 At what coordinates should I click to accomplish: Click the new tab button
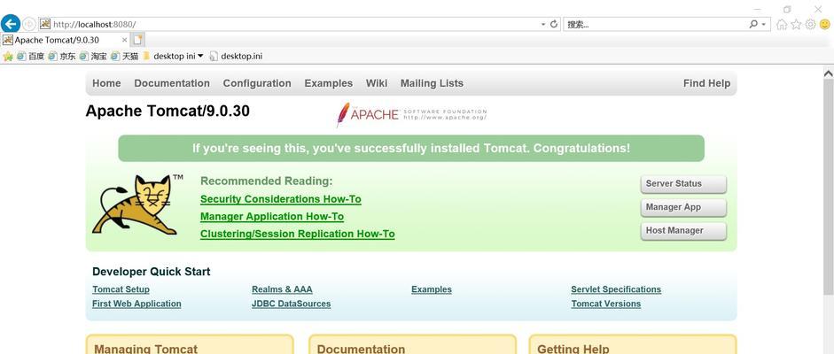137,40
